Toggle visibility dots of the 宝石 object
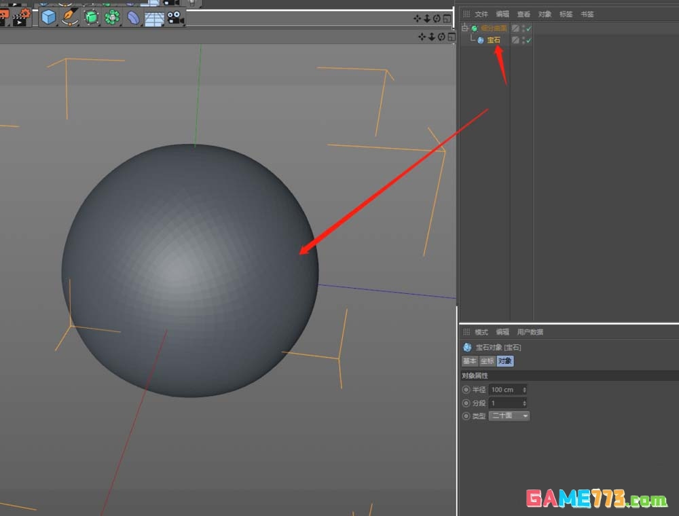This screenshot has height=516, width=679. coord(523,41)
